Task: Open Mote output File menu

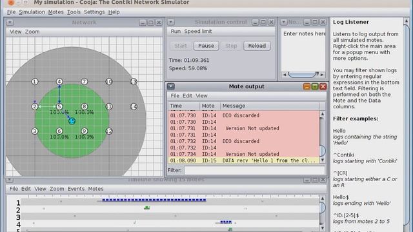Action: pos(175,96)
